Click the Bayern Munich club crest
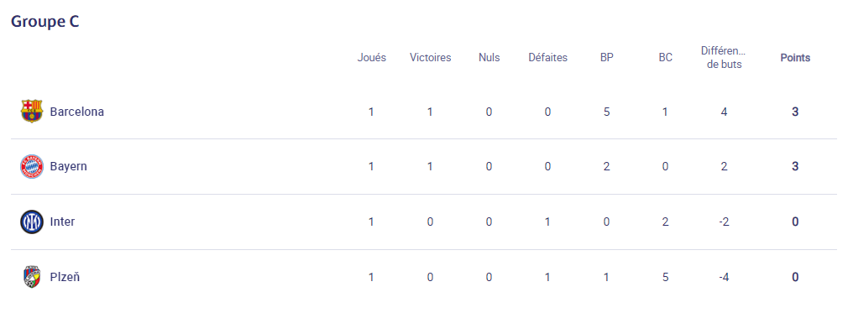Image resolution: width=848 pixels, height=313 pixels. [32, 166]
